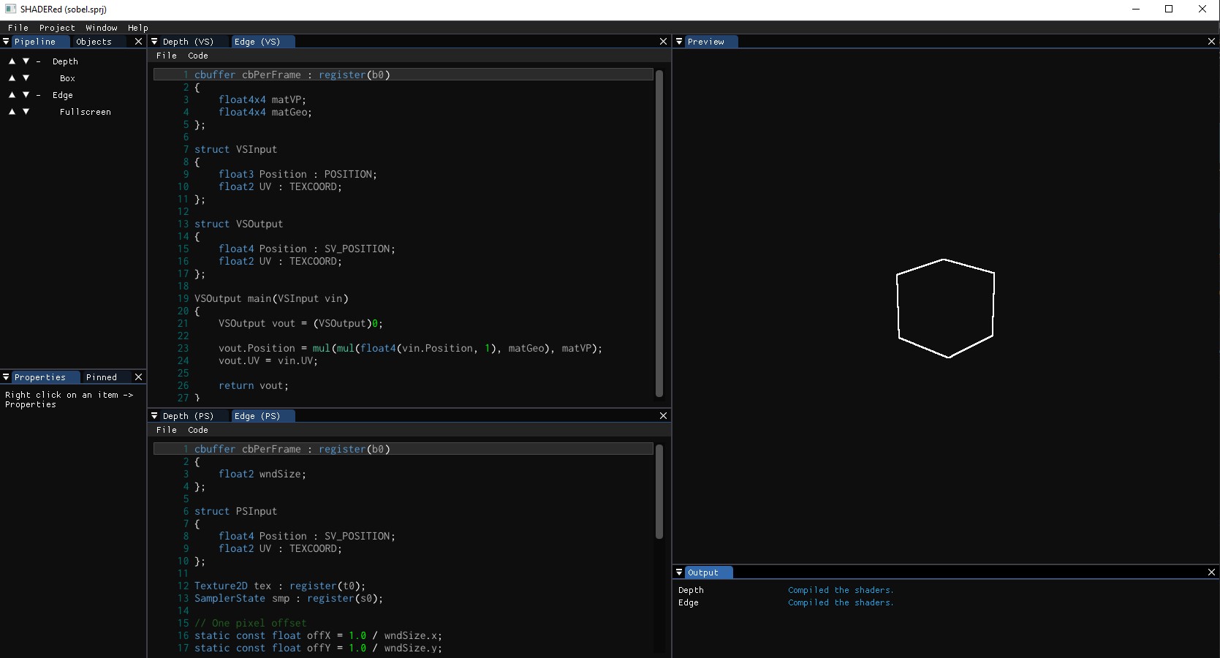Close the Preview panel
This screenshot has height=658, width=1220.
pyautogui.click(x=1211, y=42)
